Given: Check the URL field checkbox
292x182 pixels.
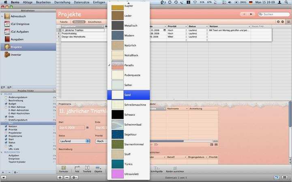Looking at the screenshot, I should (6, 146).
